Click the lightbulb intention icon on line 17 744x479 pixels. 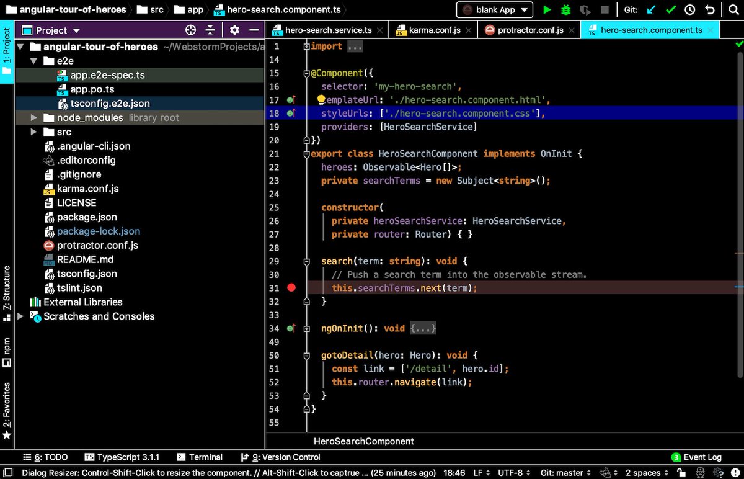[321, 100]
